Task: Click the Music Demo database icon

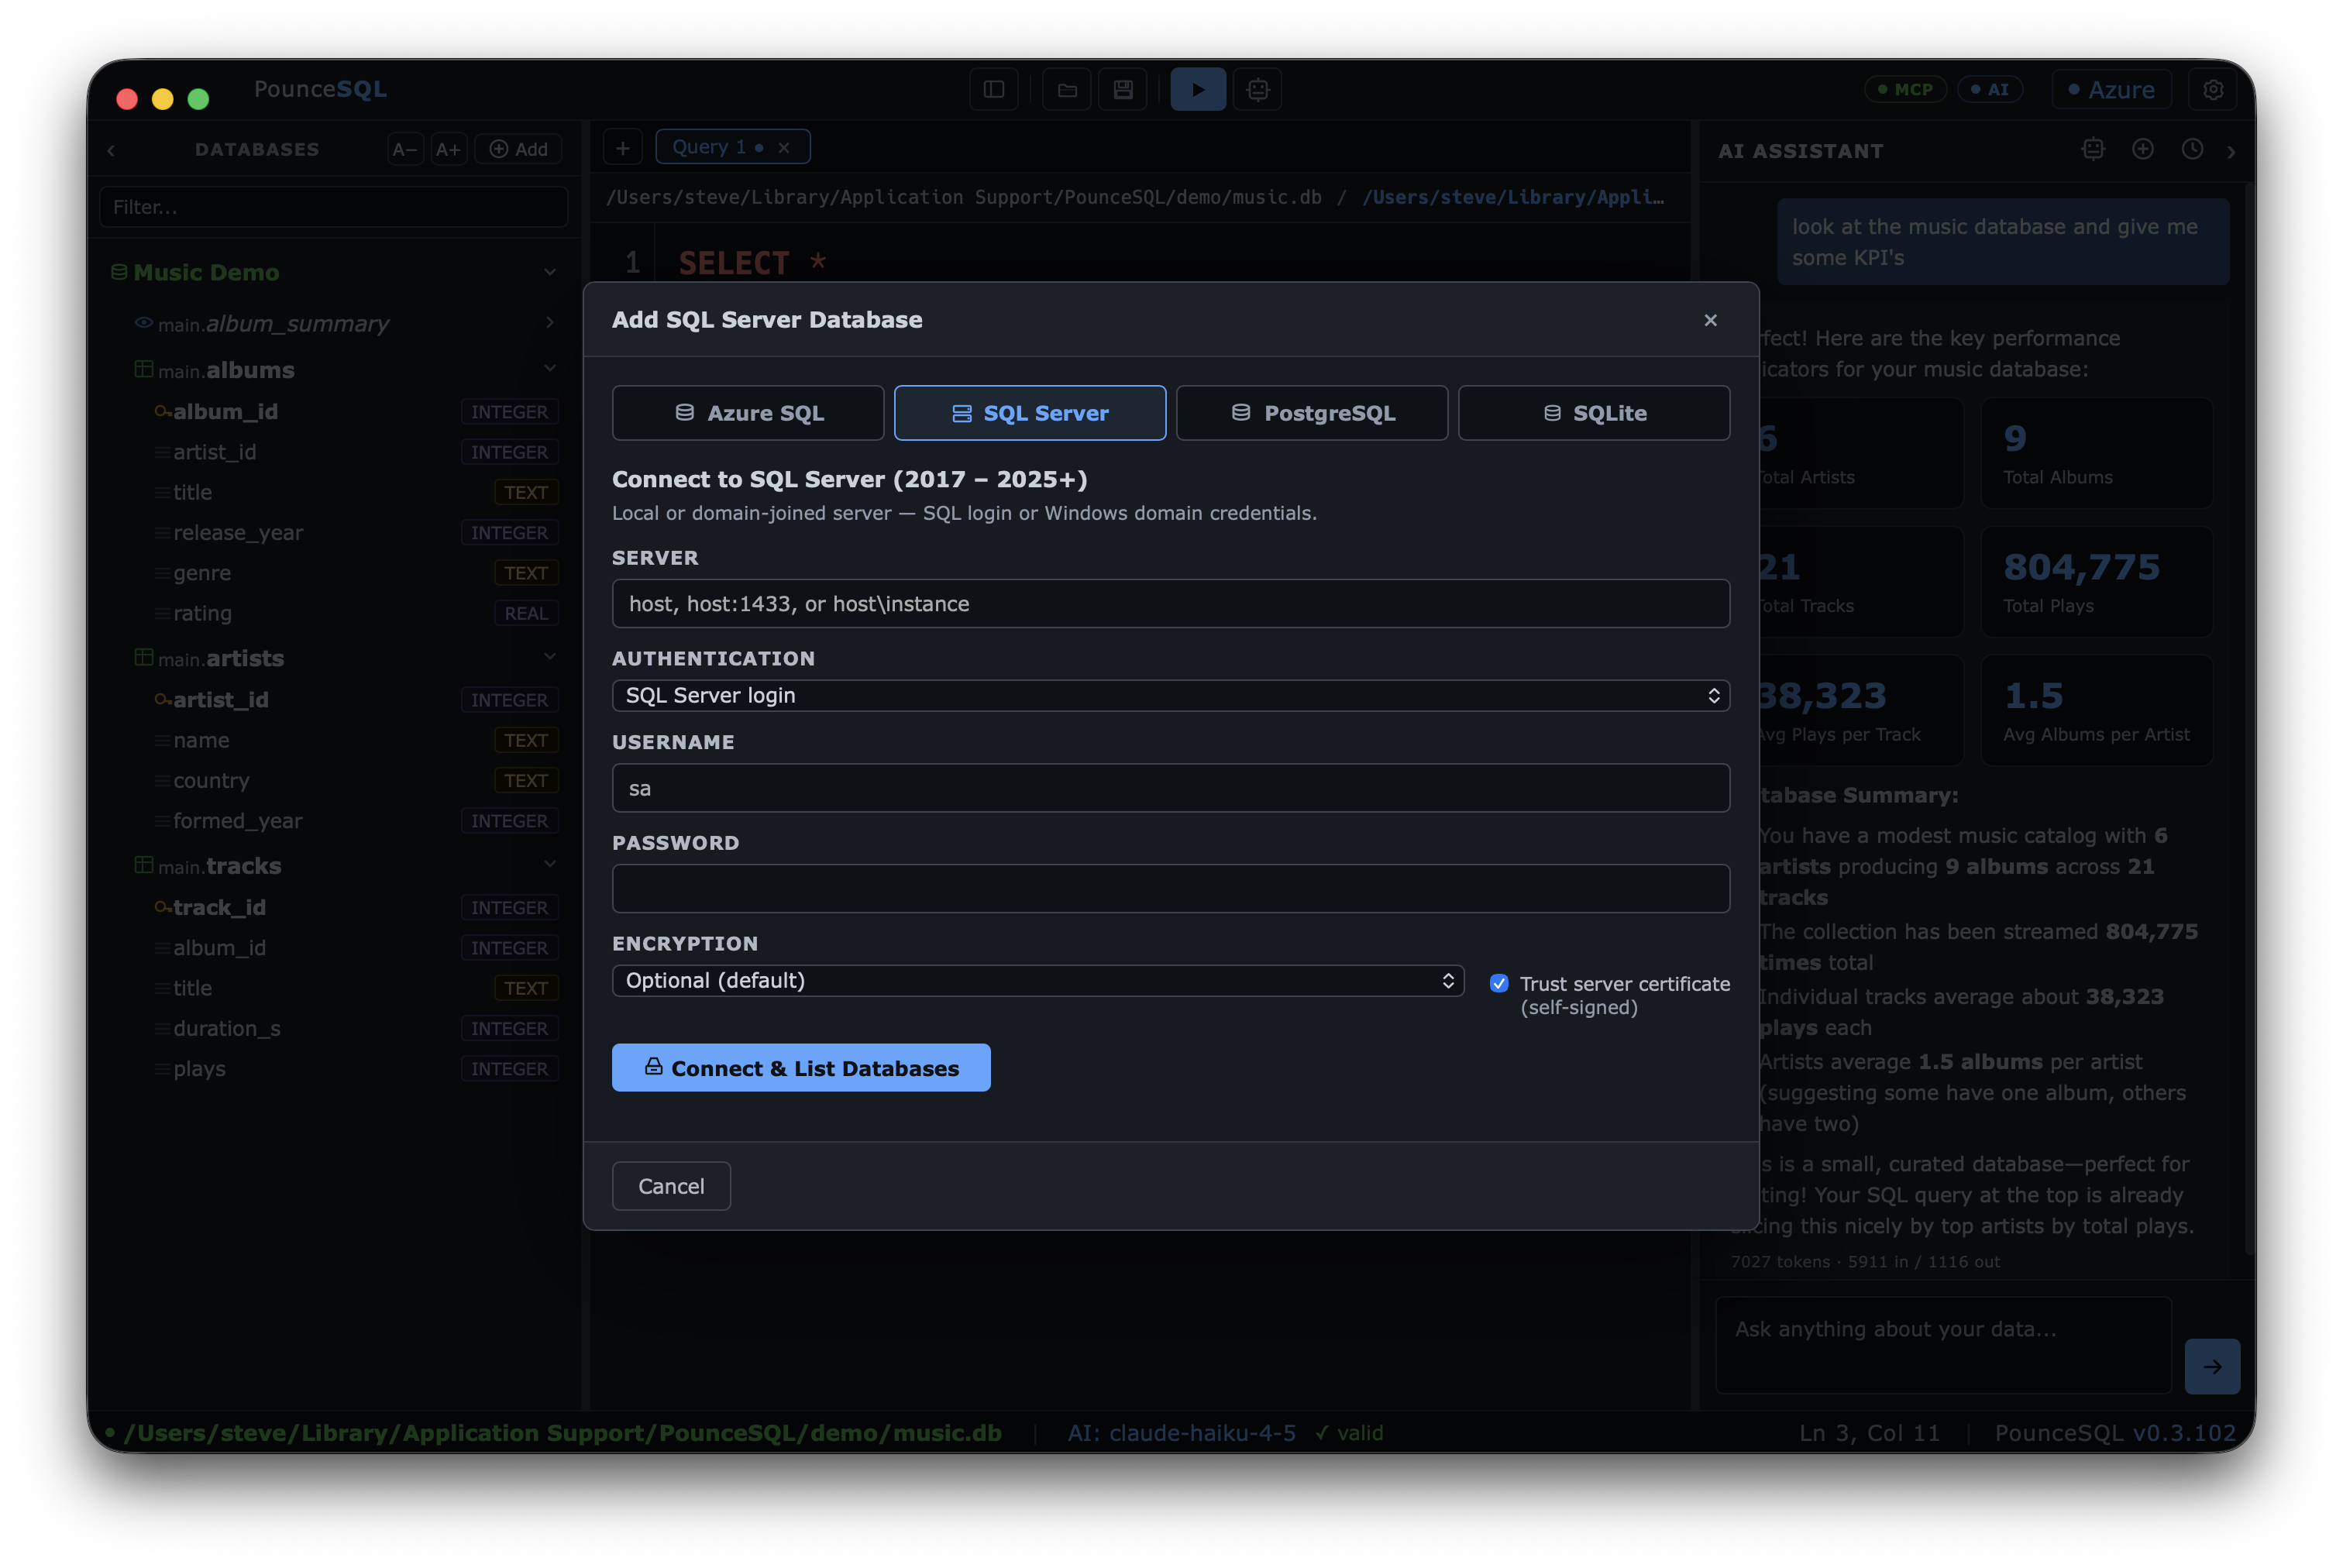Action: tap(119, 272)
